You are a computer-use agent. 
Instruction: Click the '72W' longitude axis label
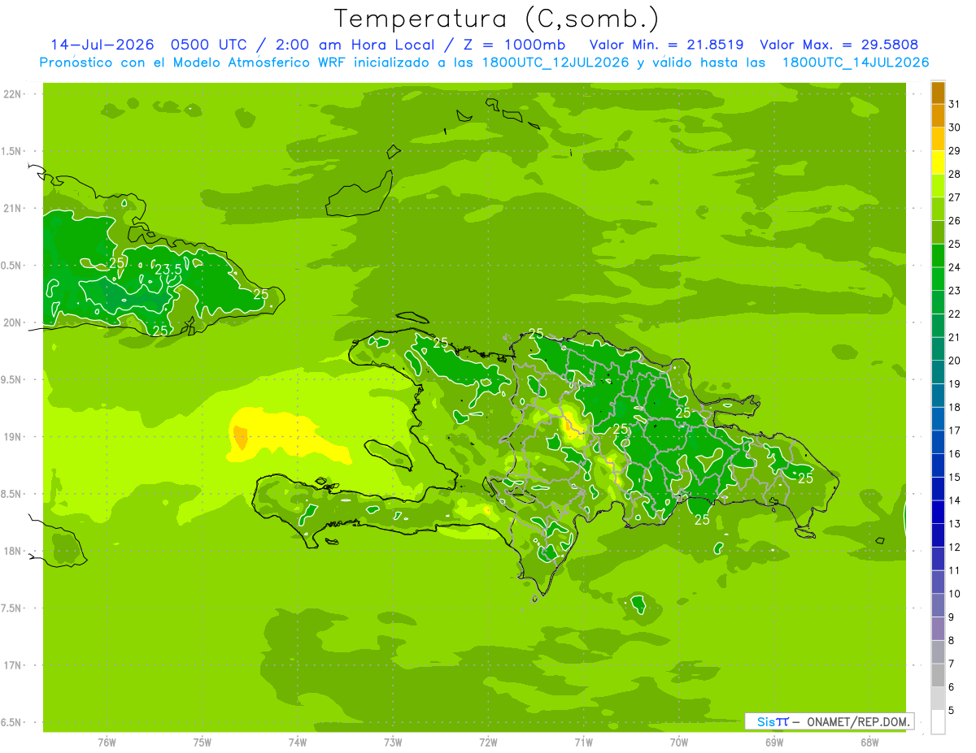[488, 742]
